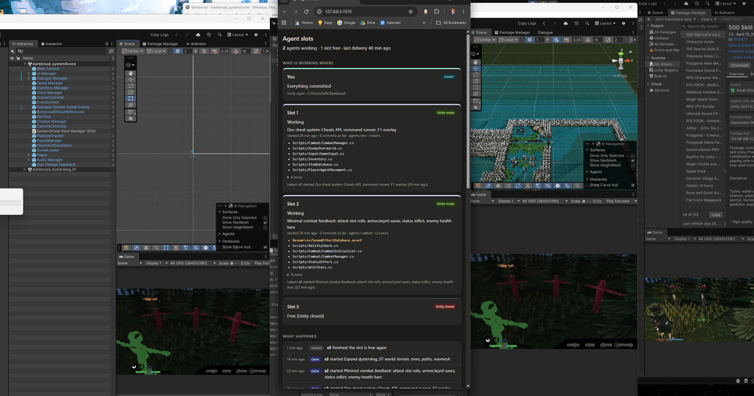Bookmark this page with the star icon
Image resolution: width=754 pixels, height=396 pixels.
tap(411, 12)
